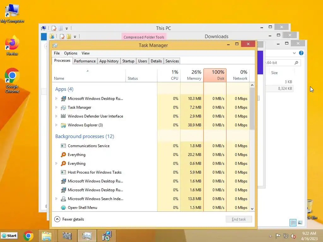323x242 pixels.
Task: Select Windows Defender User Interface icon
Action: pos(63,116)
